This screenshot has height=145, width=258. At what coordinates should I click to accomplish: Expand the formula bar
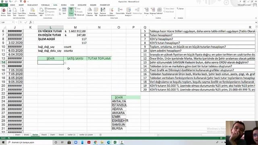click(256, 22)
